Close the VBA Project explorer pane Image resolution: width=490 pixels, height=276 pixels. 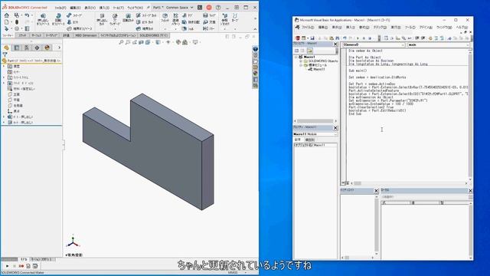click(335, 44)
